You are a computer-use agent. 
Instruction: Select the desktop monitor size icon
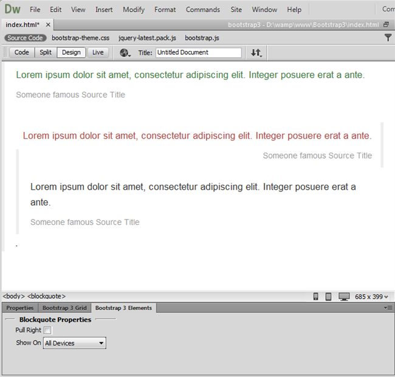344,297
